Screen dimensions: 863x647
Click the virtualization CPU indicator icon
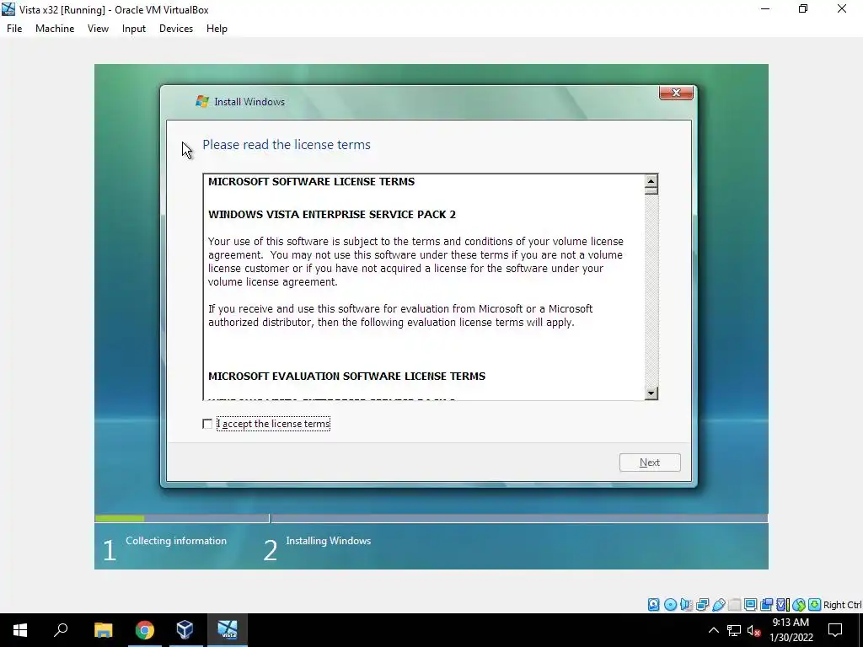tap(783, 605)
